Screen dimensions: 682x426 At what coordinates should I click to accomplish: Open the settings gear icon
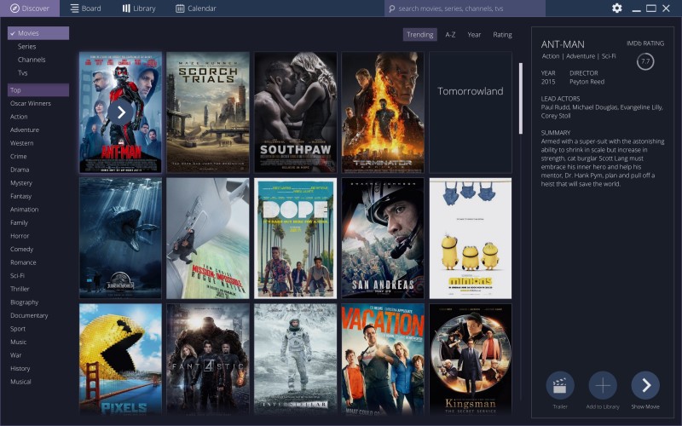(616, 9)
